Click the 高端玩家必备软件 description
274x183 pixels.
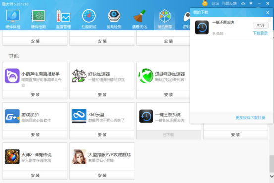tap(36, 120)
